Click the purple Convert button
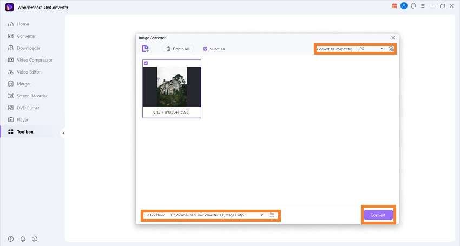 point(378,215)
